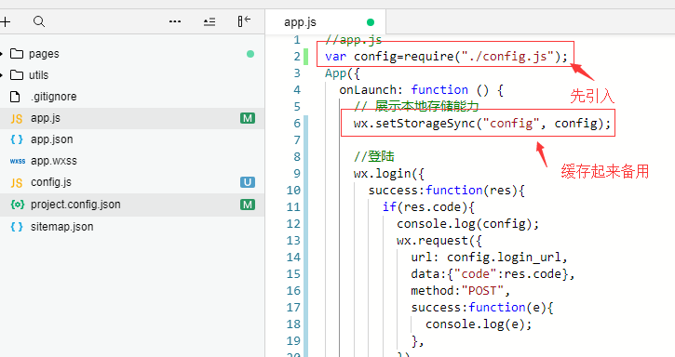Viewport: 675px width, 357px height.
Task: Click the "onLaunch" function name
Action: (368, 90)
